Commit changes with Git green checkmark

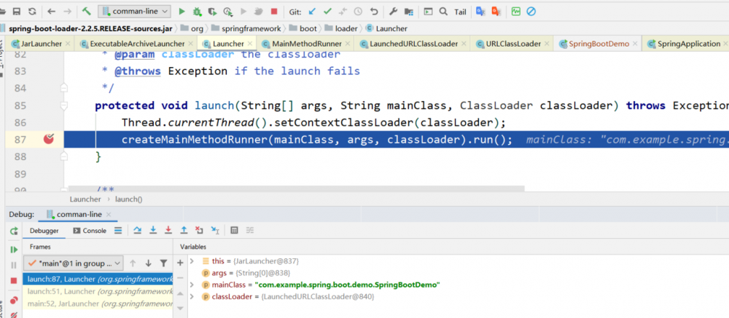point(328,11)
